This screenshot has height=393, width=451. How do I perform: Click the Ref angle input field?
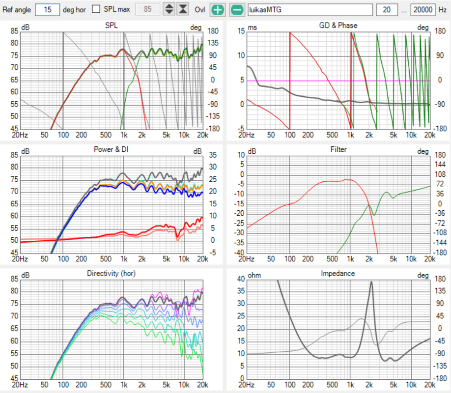(48, 10)
